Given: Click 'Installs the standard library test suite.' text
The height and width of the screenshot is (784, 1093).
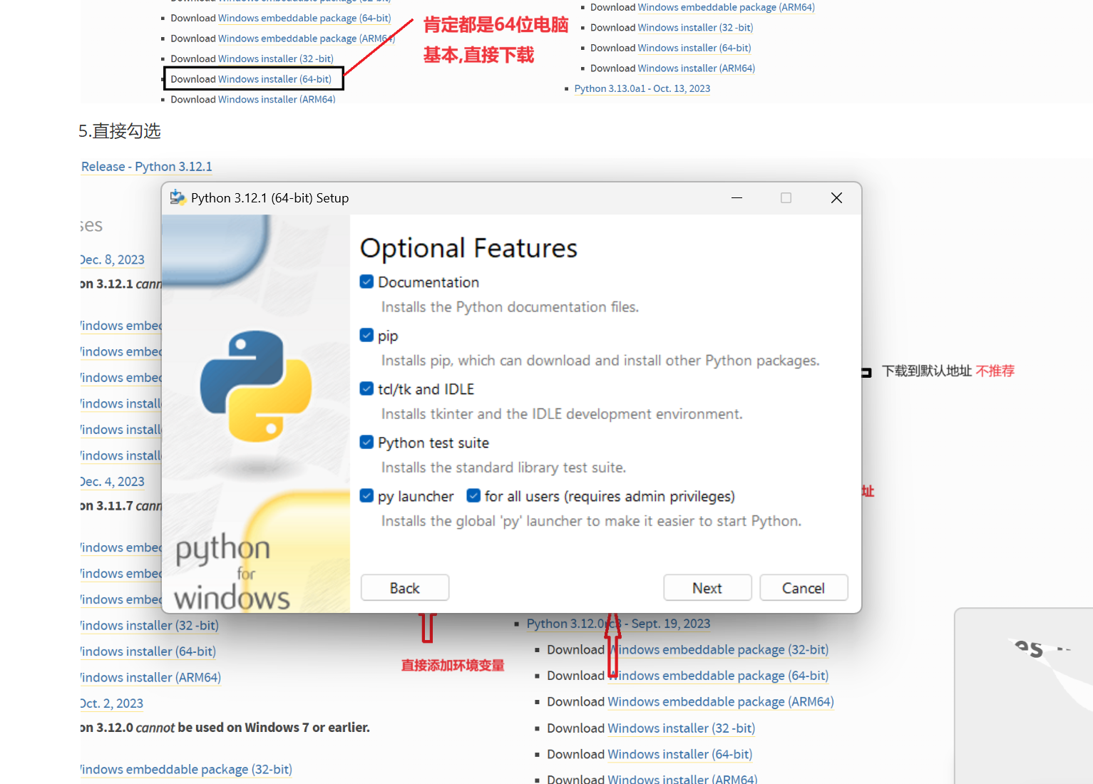Looking at the screenshot, I should 503,468.
